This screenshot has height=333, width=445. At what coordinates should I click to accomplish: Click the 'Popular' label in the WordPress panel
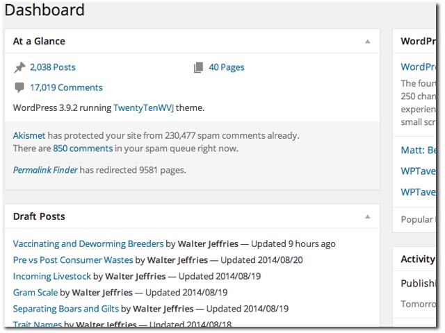[x=417, y=219]
